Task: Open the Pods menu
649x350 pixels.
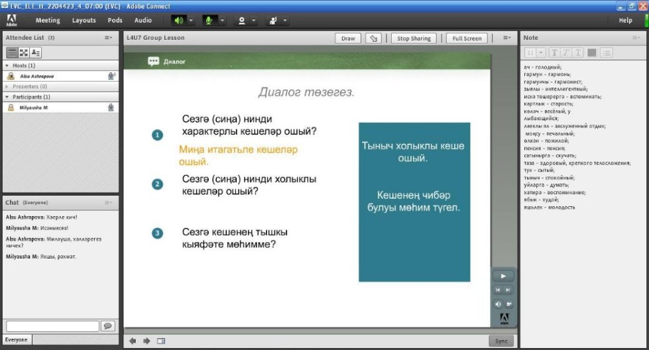Action: 115,21
